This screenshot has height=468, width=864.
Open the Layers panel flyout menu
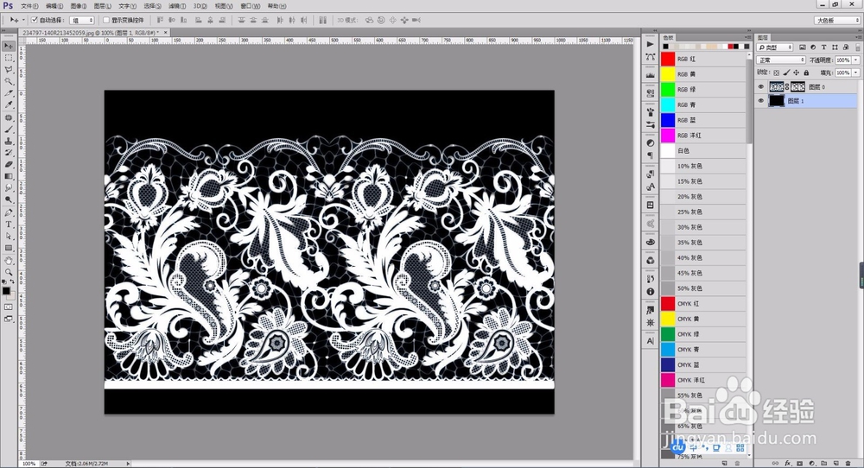tap(858, 37)
